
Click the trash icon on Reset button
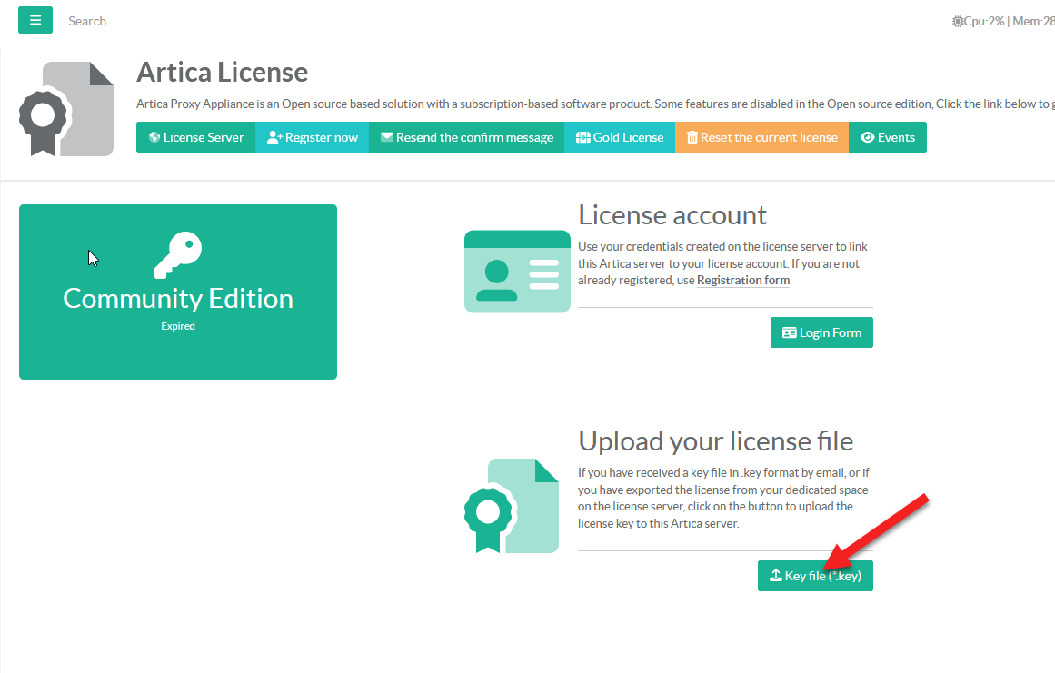click(x=692, y=137)
